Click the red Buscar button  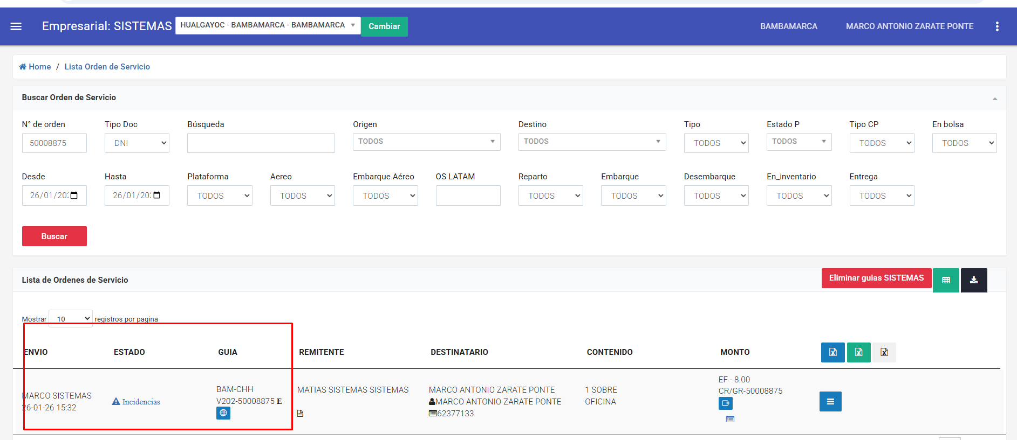54,236
